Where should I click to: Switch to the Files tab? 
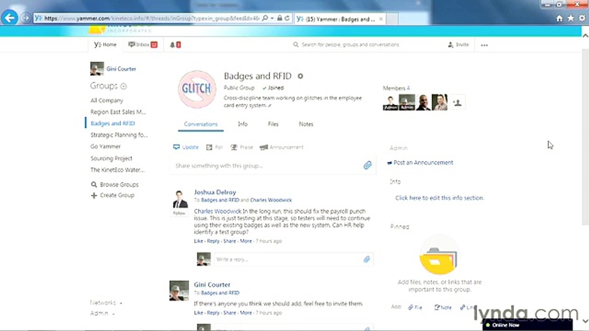273,124
